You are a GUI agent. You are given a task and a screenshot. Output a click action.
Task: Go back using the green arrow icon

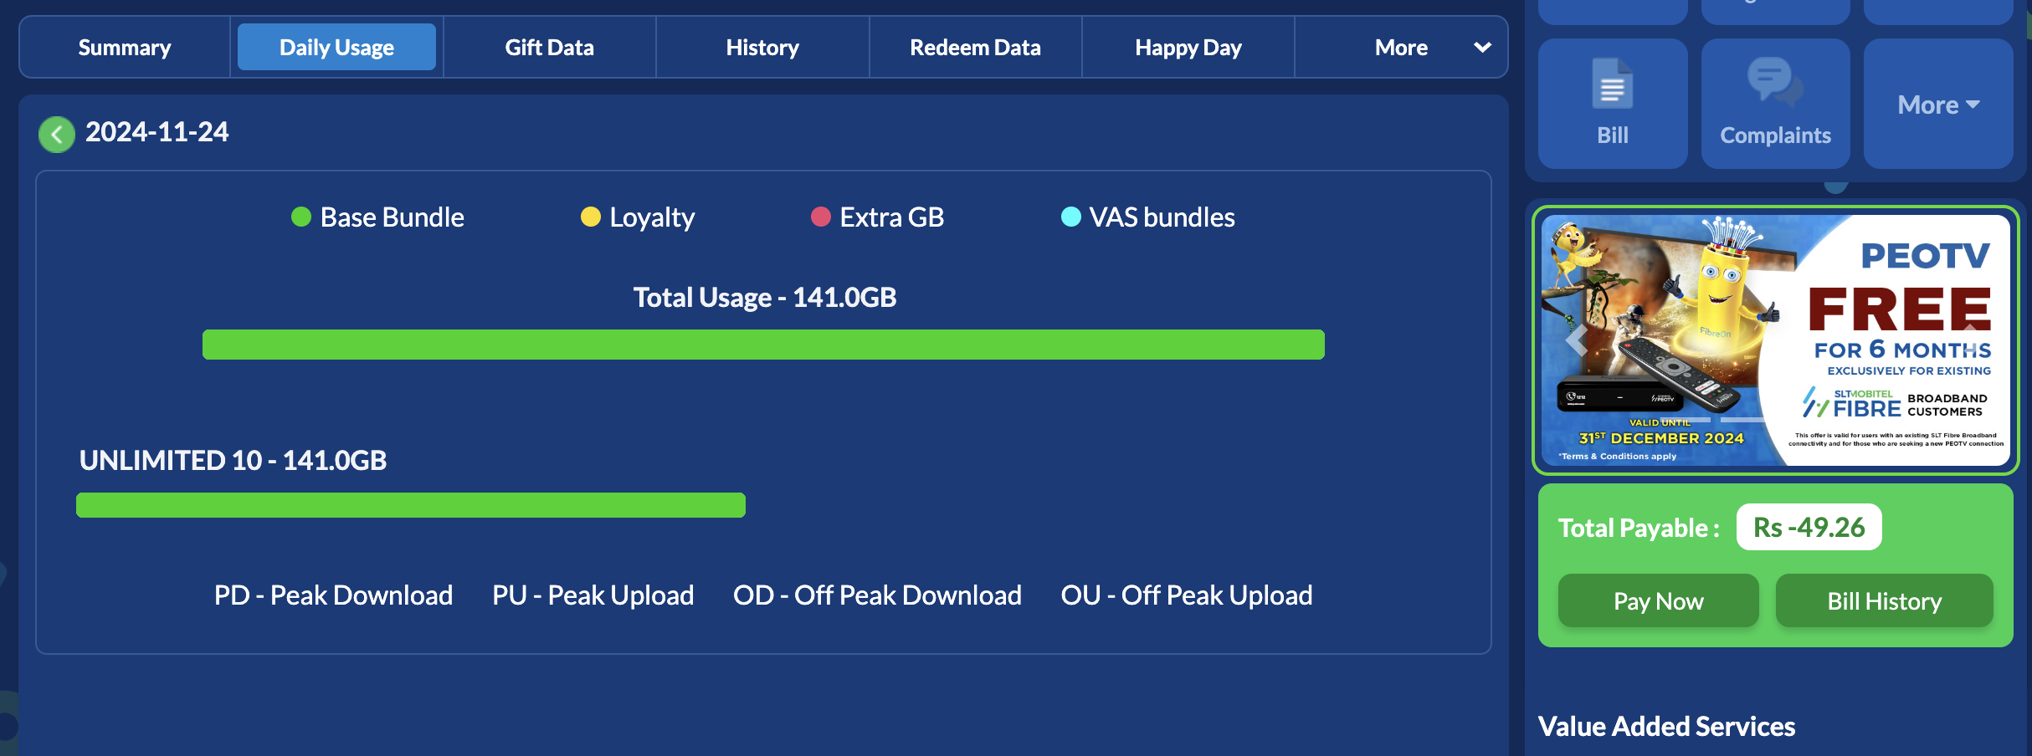[57, 134]
